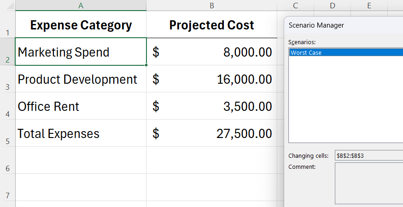Select the 27,500.00 total cell
The width and height of the screenshot is (403, 207).
(212, 133)
